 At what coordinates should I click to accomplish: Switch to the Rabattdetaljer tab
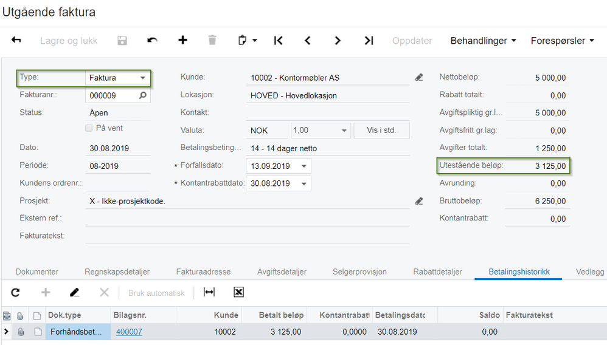tap(437, 272)
